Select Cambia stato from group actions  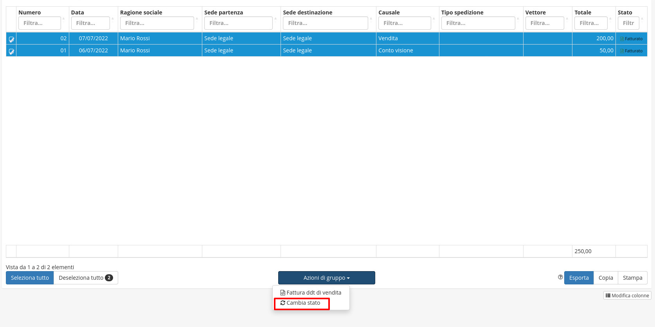pos(301,303)
